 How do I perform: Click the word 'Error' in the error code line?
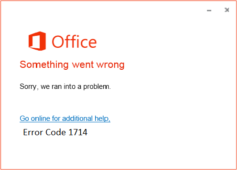[x=33, y=132]
